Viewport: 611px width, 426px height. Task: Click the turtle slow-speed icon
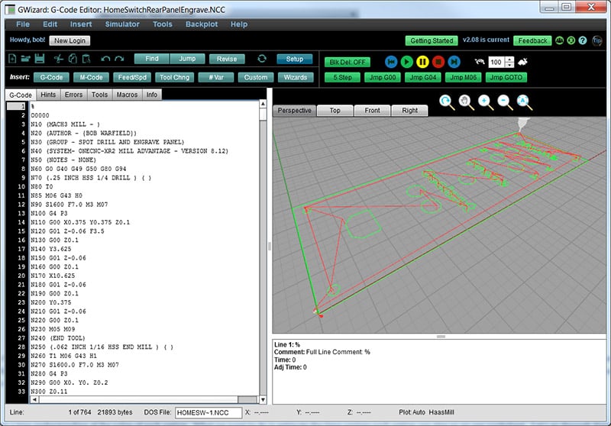click(480, 62)
